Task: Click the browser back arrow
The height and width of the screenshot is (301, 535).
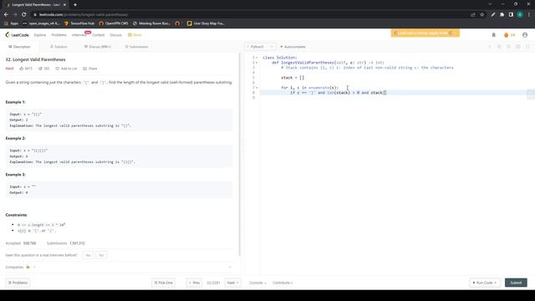Action: click(6, 15)
